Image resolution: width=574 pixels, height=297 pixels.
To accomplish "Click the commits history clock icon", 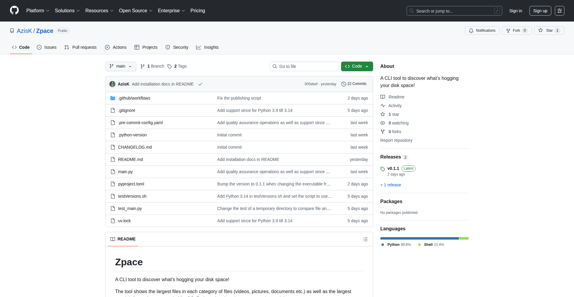I will (344, 84).
